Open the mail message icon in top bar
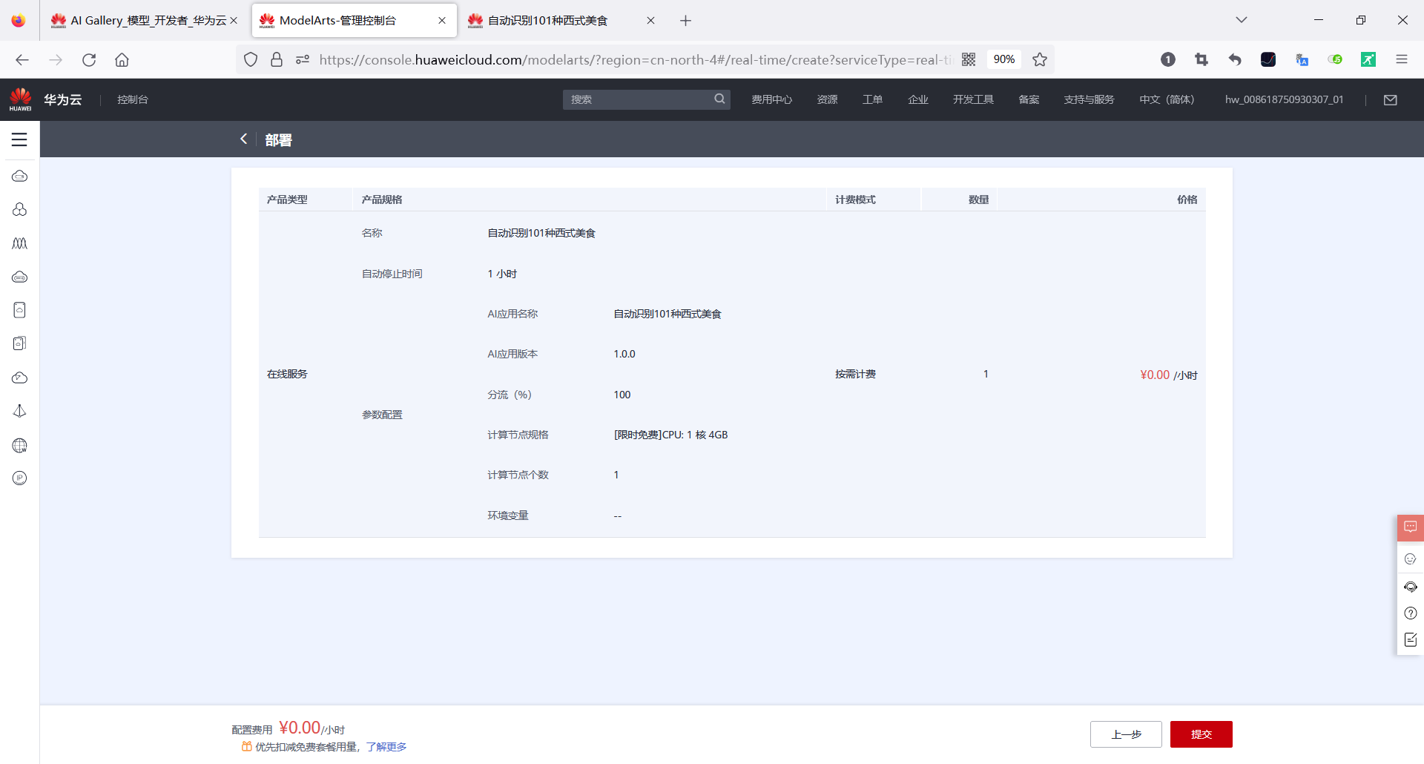Image resolution: width=1424 pixels, height=764 pixels. pos(1391,99)
